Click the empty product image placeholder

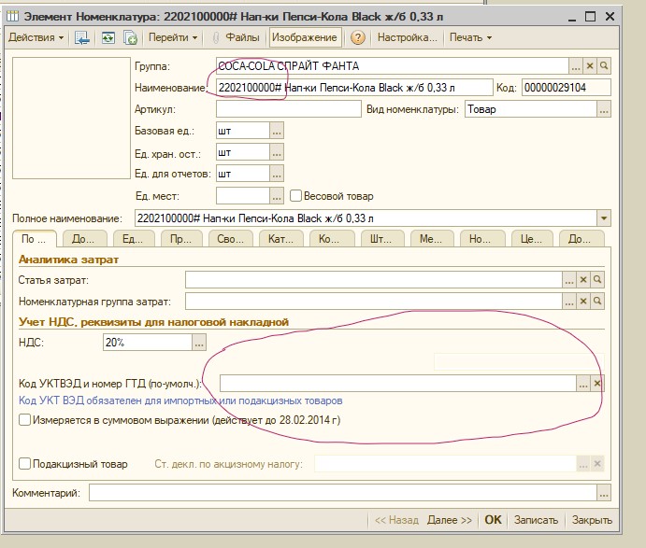[71, 118]
